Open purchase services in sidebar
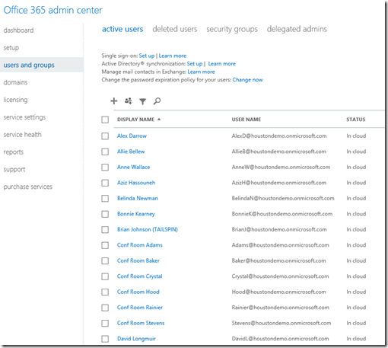 coord(28,187)
